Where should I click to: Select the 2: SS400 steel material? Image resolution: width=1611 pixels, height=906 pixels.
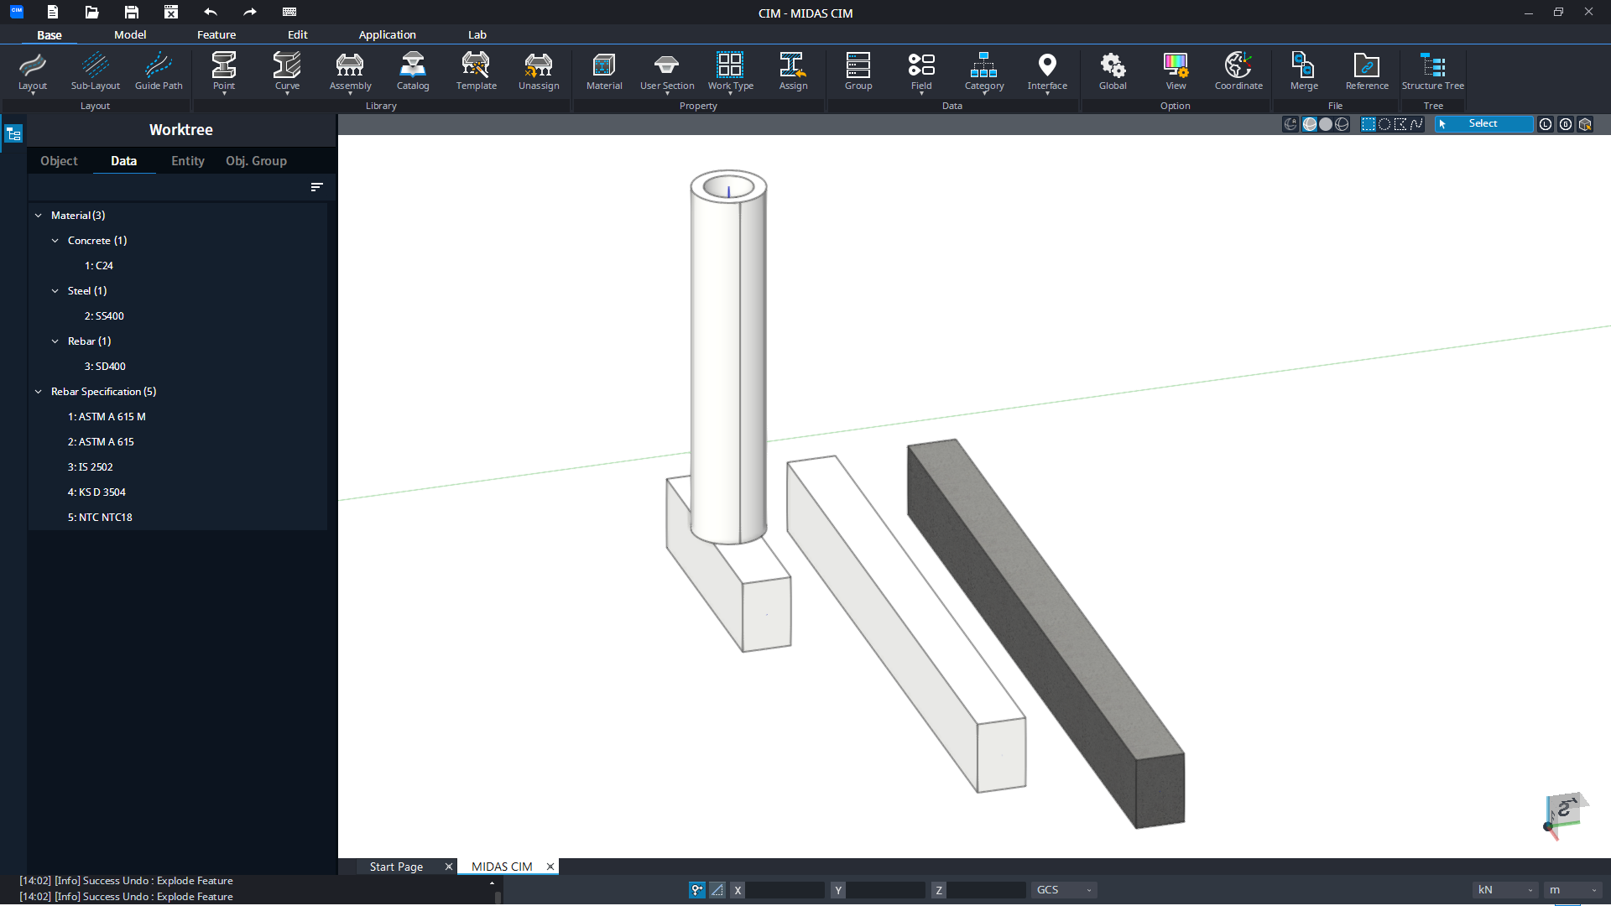pyautogui.click(x=104, y=316)
